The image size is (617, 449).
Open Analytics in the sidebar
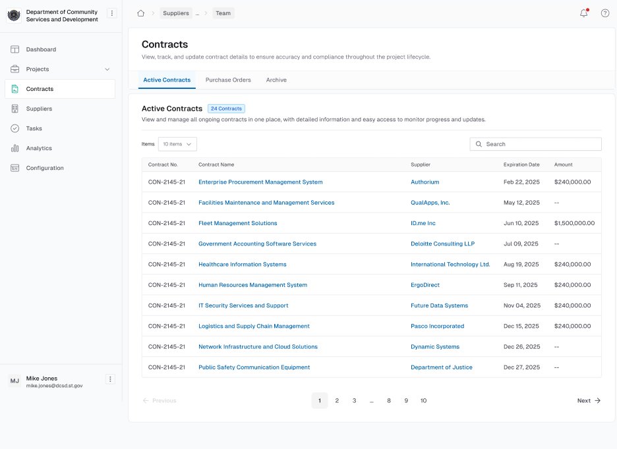(x=39, y=148)
